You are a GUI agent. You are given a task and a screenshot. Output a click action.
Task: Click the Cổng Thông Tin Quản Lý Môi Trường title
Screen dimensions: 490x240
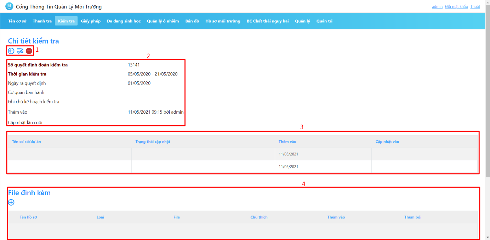pos(59,7)
